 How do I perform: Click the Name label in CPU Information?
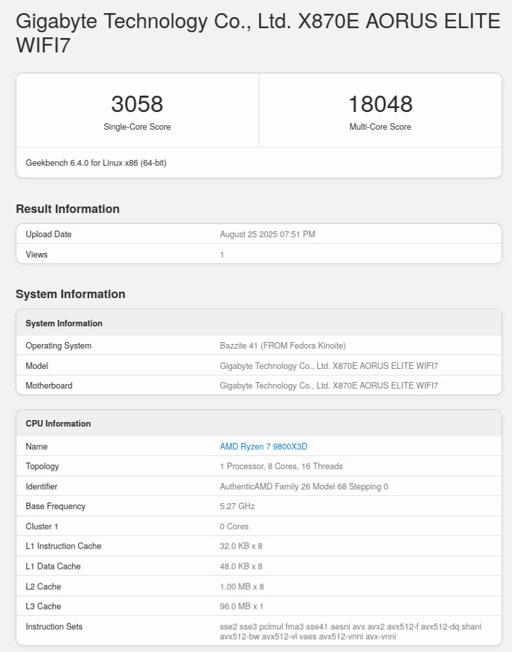(x=36, y=447)
